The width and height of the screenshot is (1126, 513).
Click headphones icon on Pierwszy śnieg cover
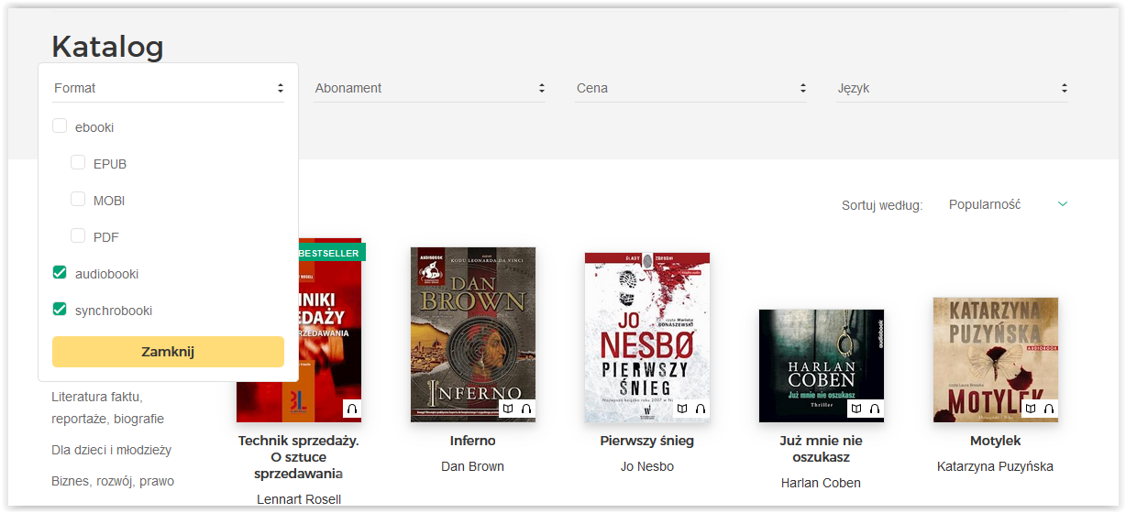click(701, 409)
